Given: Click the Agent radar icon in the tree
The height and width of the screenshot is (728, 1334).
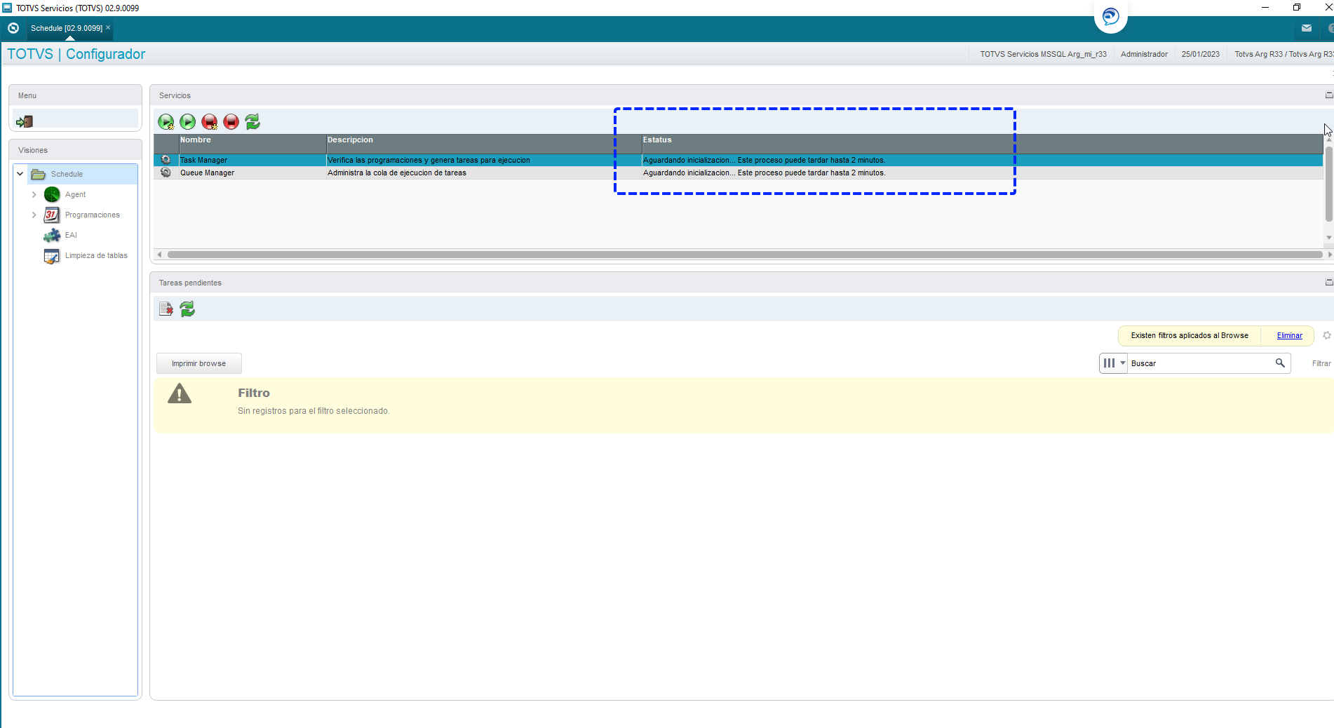Looking at the screenshot, I should (52, 194).
